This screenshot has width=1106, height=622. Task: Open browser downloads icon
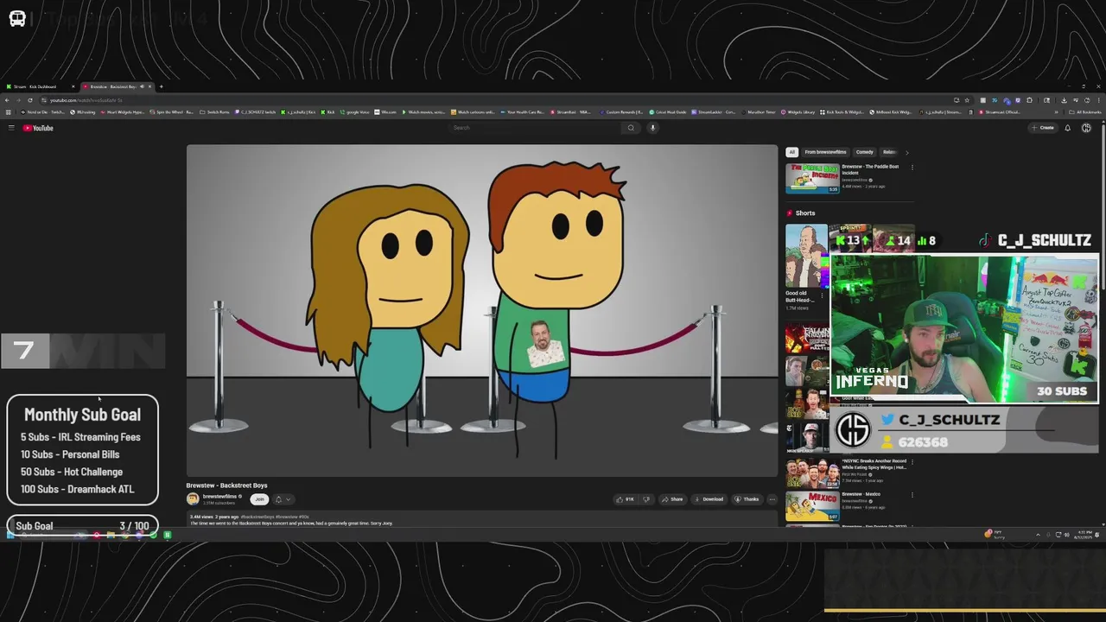[x=1064, y=100]
